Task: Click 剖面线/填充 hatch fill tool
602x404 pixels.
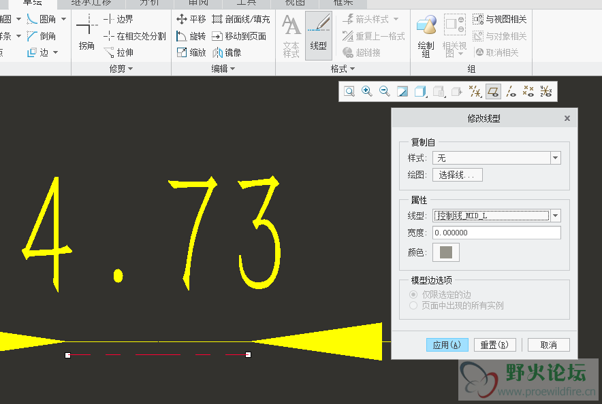Action: coord(241,19)
